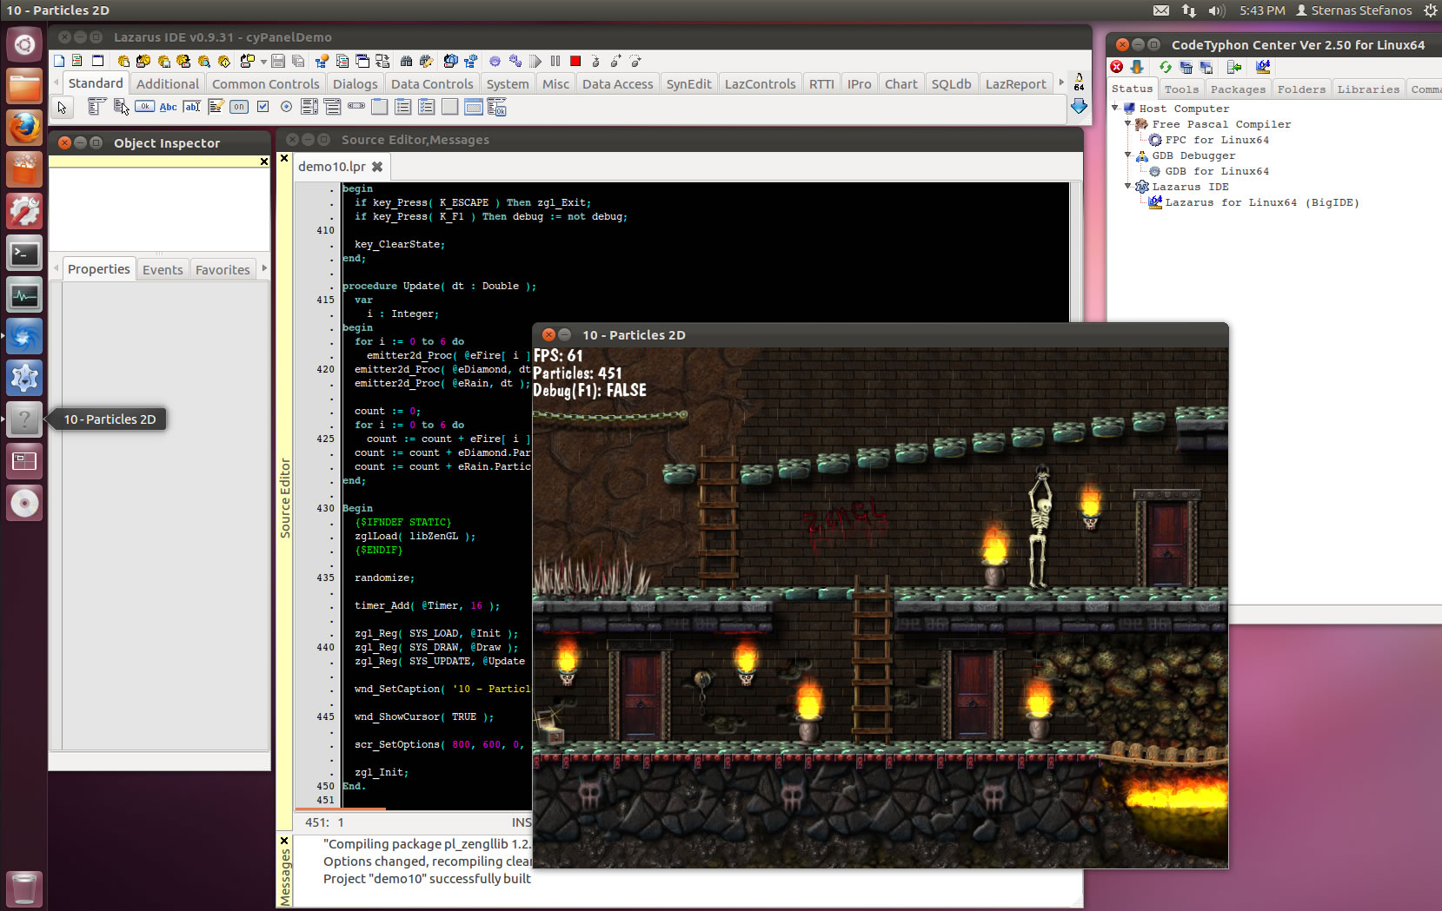Screen dimensions: 1442x911
Task: Collapse the Free Pascal Compiler tree node
Action: tap(1128, 124)
